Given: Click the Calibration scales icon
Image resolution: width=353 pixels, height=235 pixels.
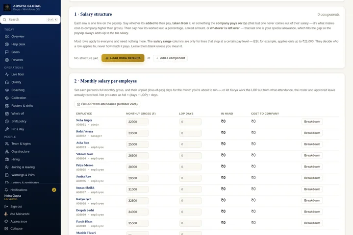Looking at the screenshot, I should coord(7,98).
